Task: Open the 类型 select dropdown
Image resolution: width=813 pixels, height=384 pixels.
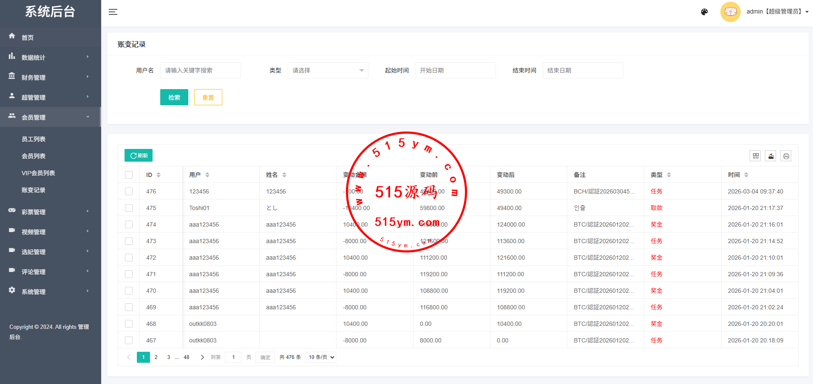Action: (328, 70)
